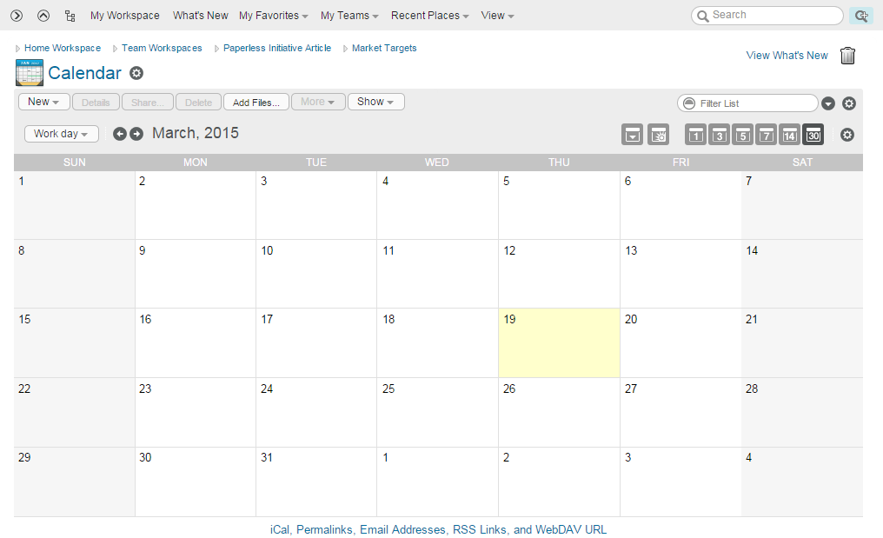Advance to the next month
This screenshot has width=883, height=538.
136,134
